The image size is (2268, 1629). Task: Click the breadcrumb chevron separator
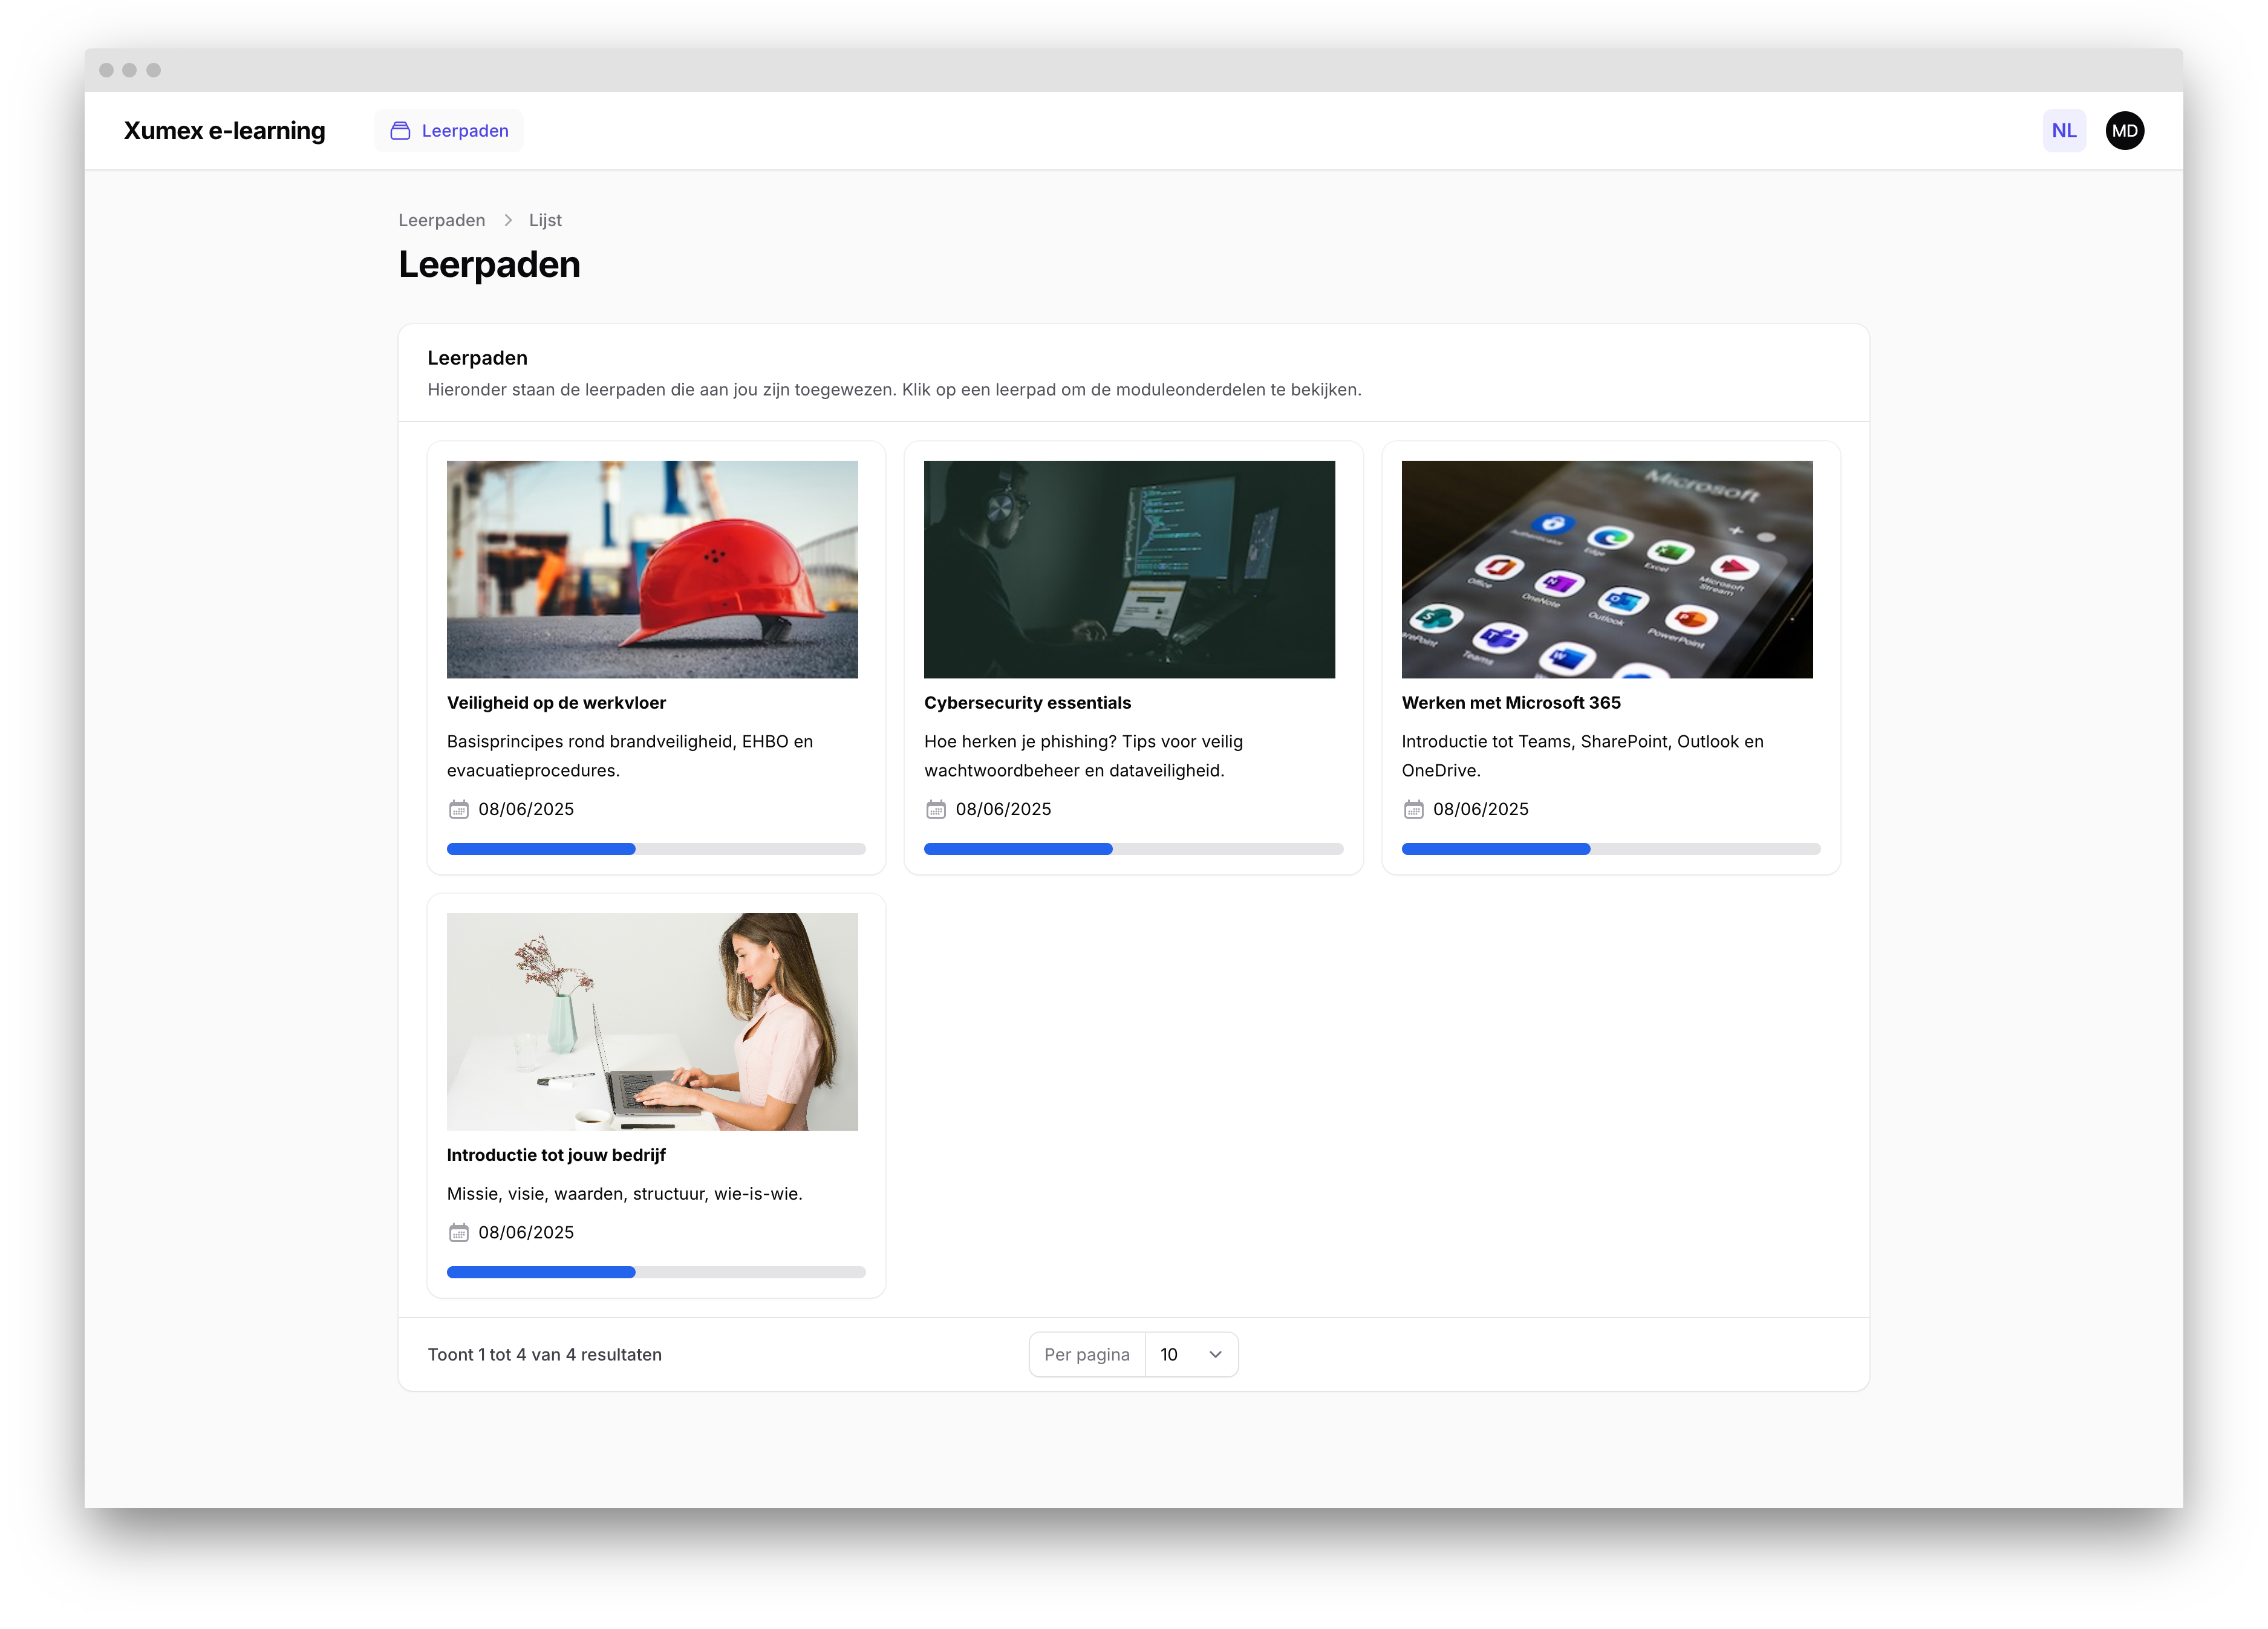(508, 220)
